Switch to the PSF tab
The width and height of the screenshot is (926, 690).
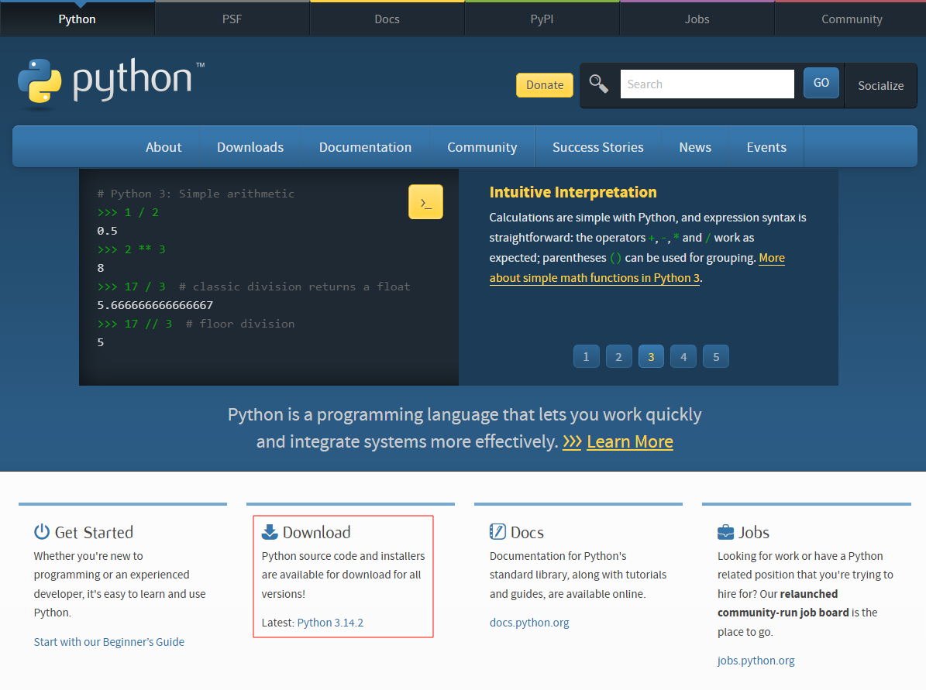(232, 18)
